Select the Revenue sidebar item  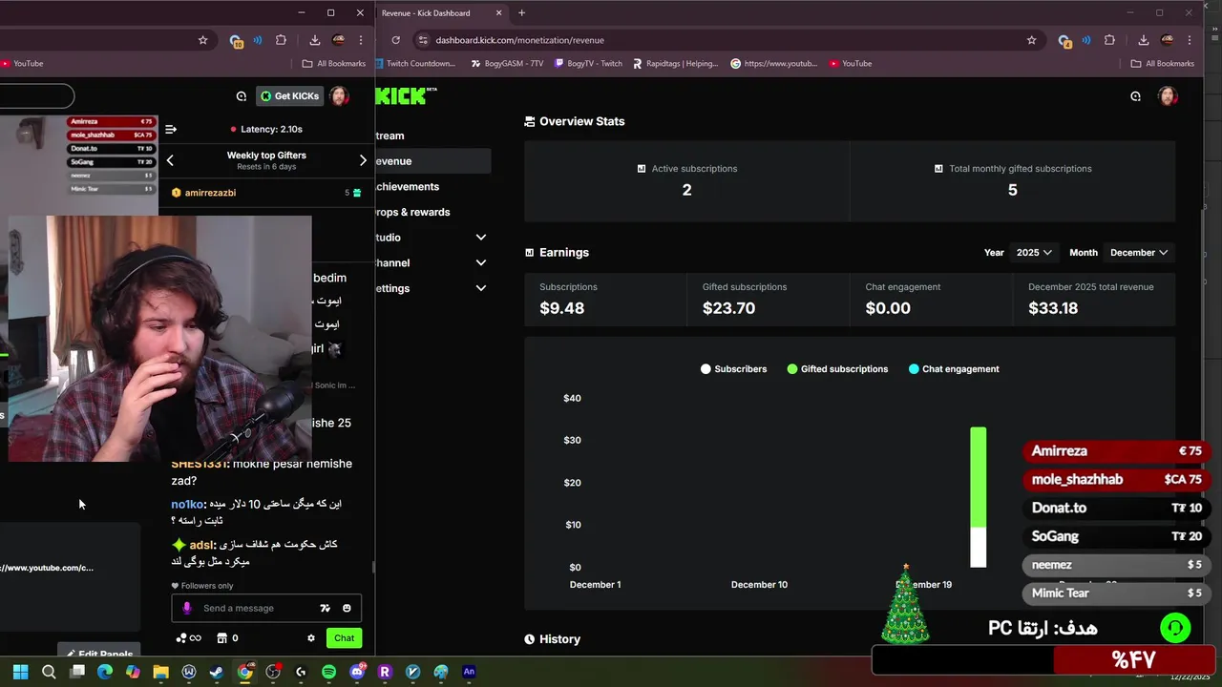(432, 161)
